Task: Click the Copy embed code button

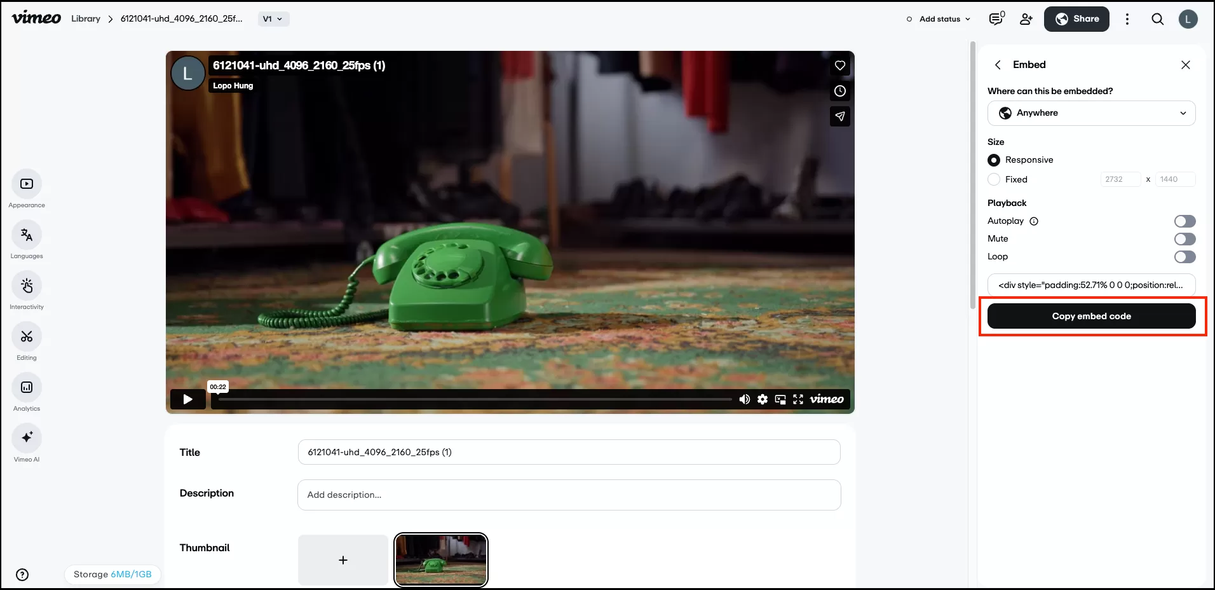Action: [1091, 316]
